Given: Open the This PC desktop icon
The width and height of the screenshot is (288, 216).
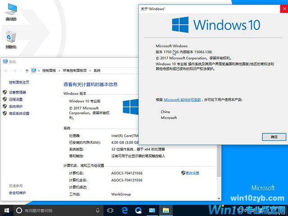Looking at the screenshot, I should click(x=11, y=12).
